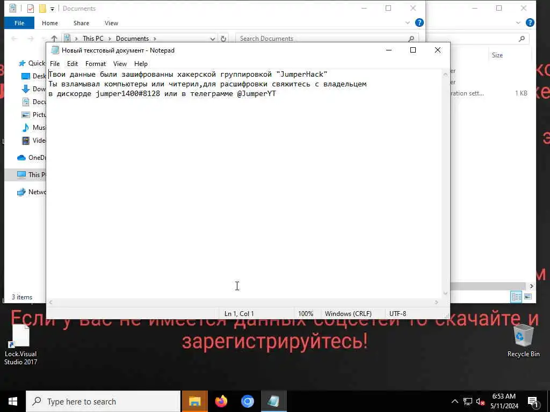The width and height of the screenshot is (550, 412).
Task: Open Notepad's View menu
Action: click(120, 64)
